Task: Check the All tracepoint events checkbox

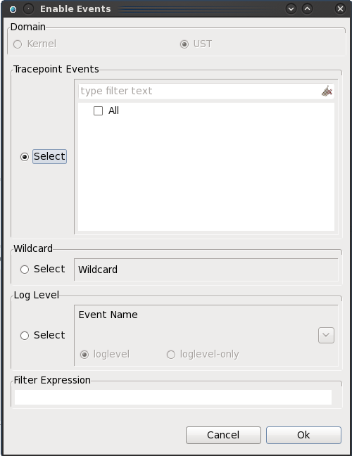Action: (x=98, y=110)
